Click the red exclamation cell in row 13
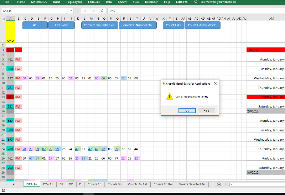 [x=10, y=97]
